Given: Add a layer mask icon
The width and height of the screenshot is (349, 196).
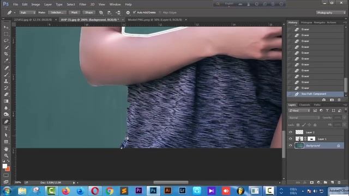Looking at the screenshot, I should click(311, 182).
